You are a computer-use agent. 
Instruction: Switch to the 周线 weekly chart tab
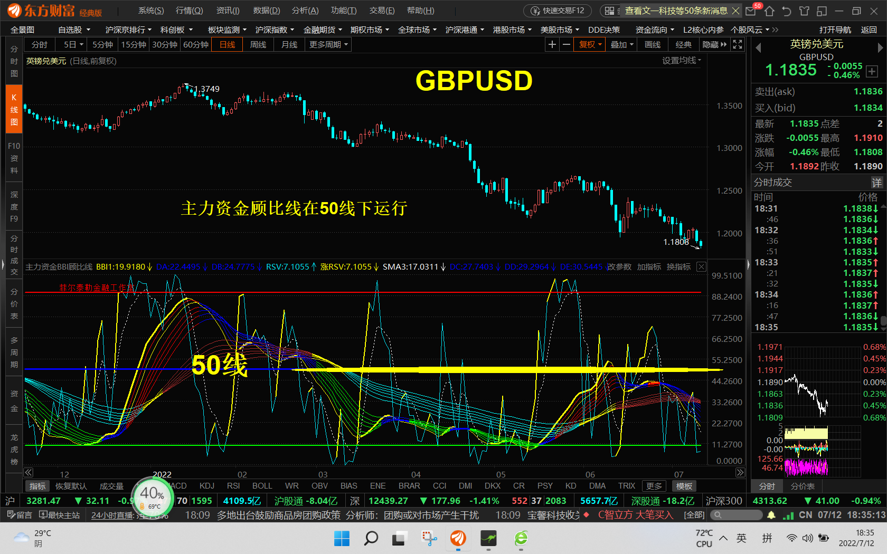point(258,44)
